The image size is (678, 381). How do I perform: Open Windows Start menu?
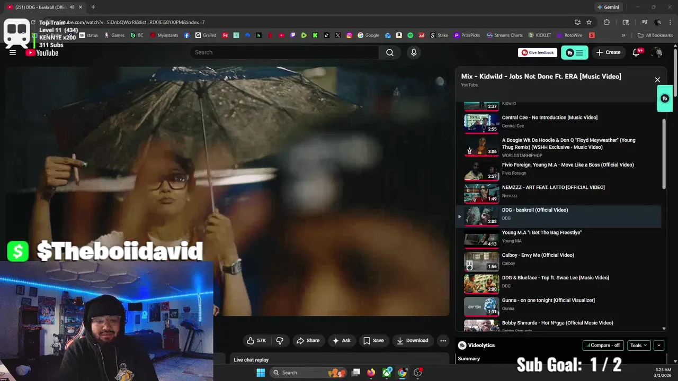tap(261, 373)
